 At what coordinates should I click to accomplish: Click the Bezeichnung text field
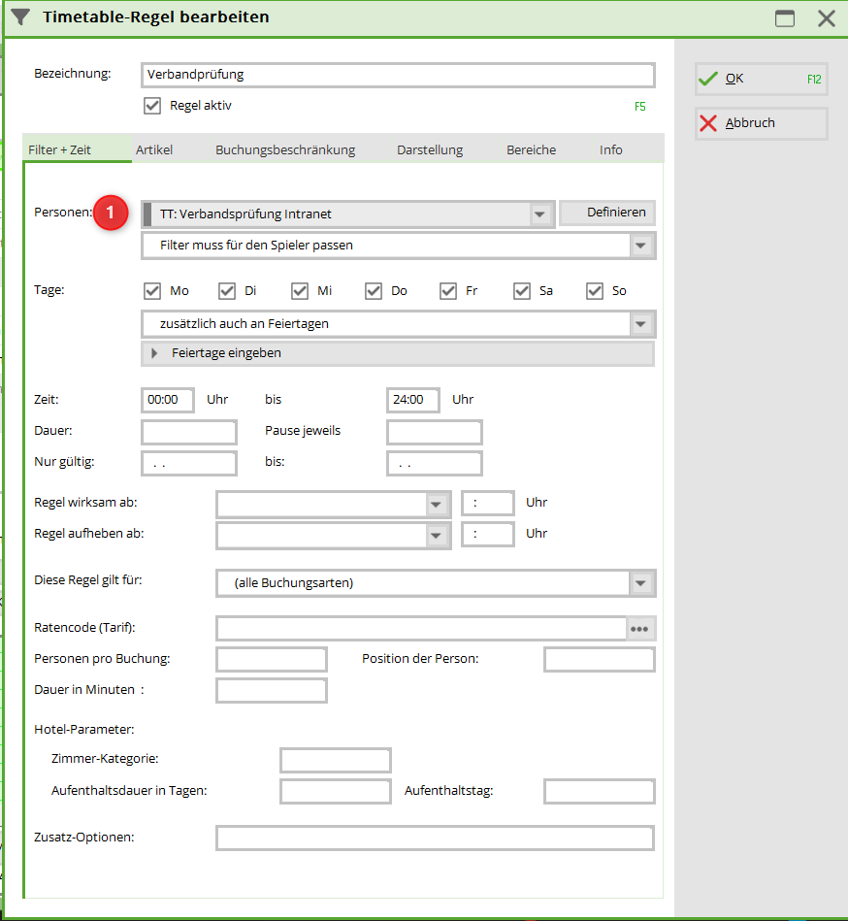tap(398, 75)
